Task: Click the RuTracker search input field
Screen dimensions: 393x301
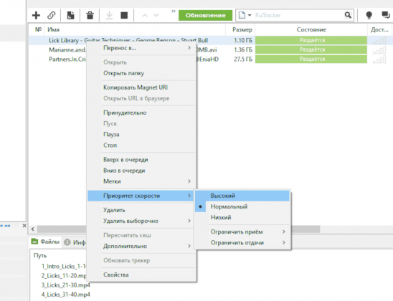Action: pos(298,15)
